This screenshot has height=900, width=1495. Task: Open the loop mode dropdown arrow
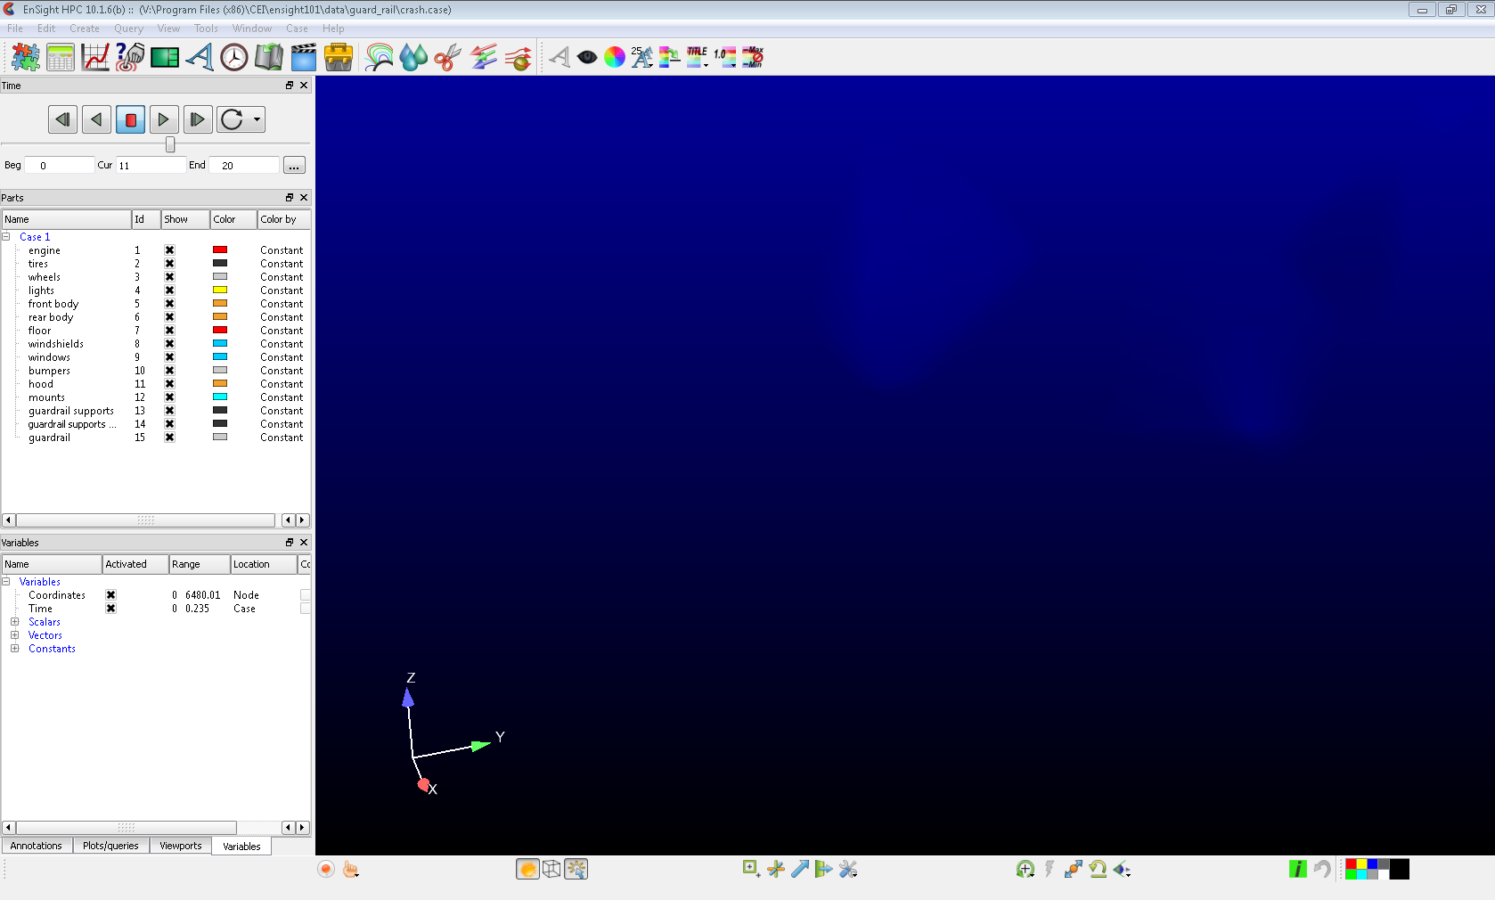coord(257,119)
